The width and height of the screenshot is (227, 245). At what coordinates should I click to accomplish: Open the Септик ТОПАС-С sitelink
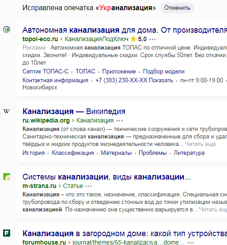(x=45, y=71)
